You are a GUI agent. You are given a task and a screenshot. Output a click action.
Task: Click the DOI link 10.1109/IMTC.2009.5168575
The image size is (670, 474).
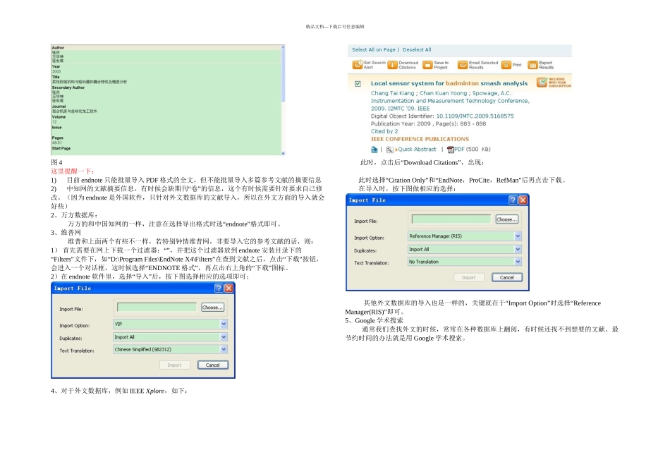pyautogui.click(x=475, y=116)
